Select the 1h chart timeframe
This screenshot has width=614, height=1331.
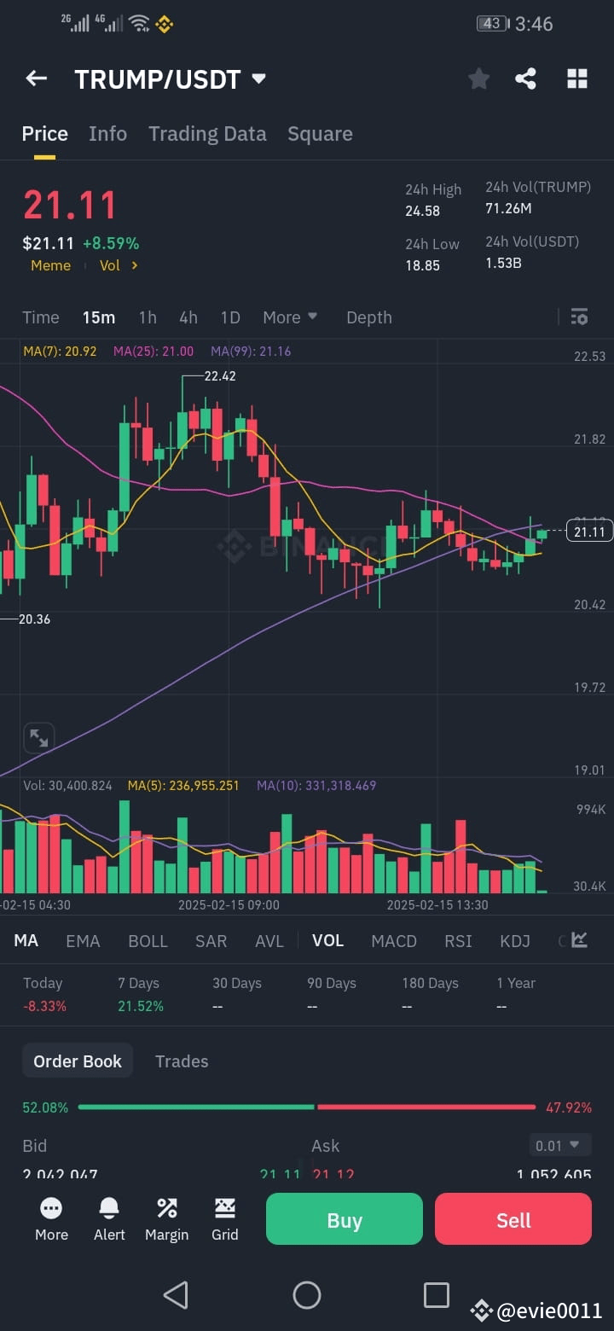tap(147, 317)
